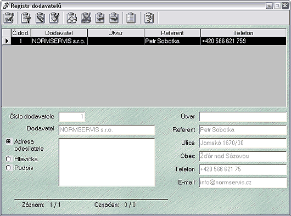The height and width of the screenshot is (216, 291).
Task: Sort by the Dodavatel column header
Action: [59, 33]
